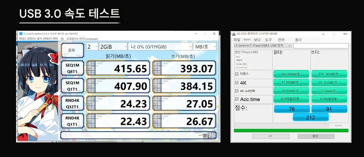This screenshot has height=157, width=364.
Task: Run the RND4K Q1T1 benchmark
Action: pyautogui.click(x=72, y=121)
